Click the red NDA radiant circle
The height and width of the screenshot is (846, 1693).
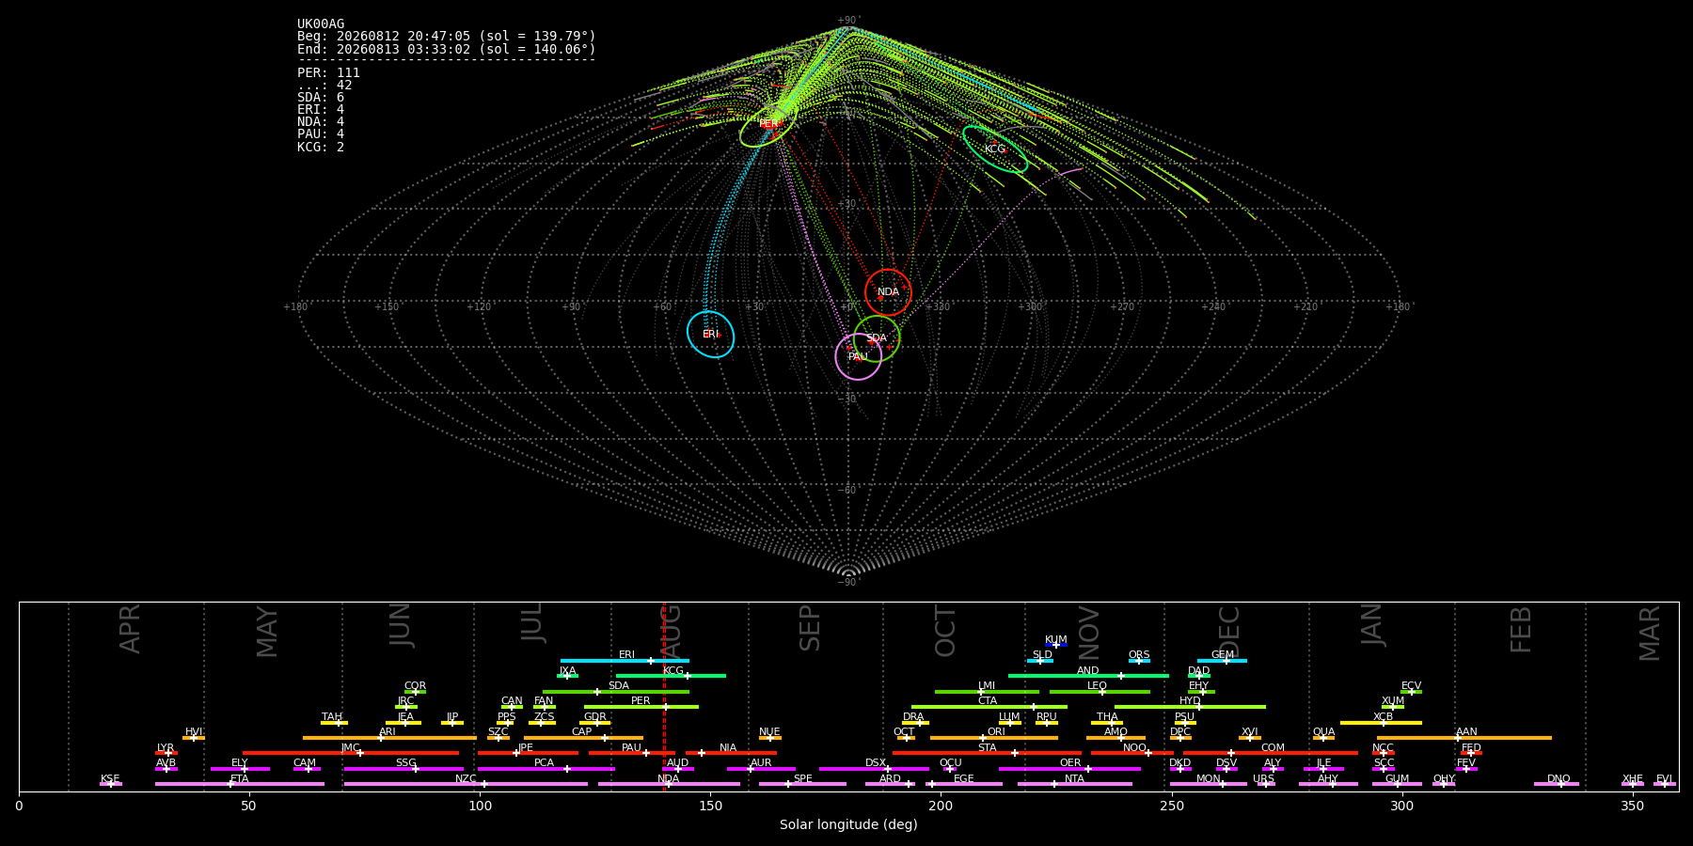click(888, 292)
